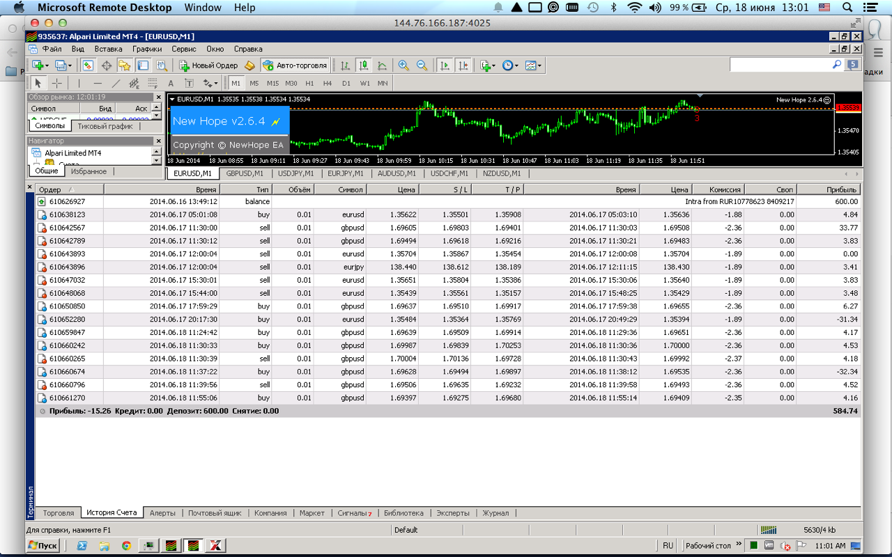Switch timeframe to H4
The height and width of the screenshot is (557, 892).
click(x=328, y=84)
